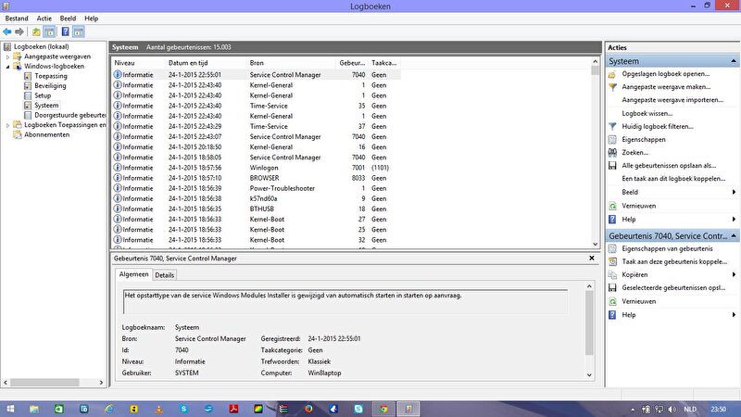Click the blue help icon in toolbar
The image size is (741, 417).
pyautogui.click(x=64, y=32)
